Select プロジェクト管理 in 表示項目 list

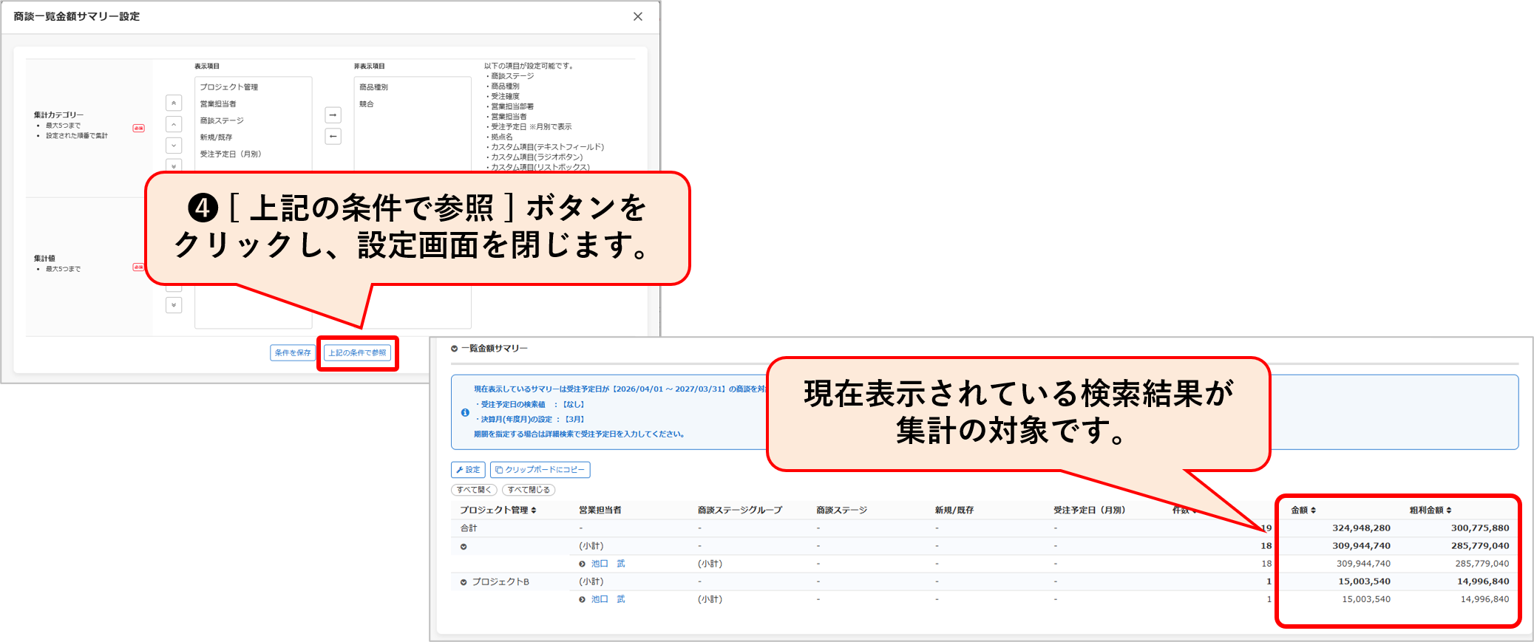[x=229, y=87]
